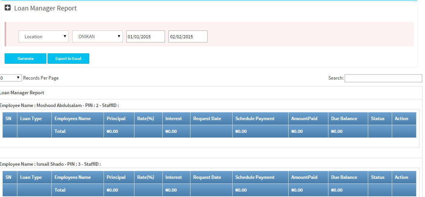Click Status header in first table
The width and height of the screenshot is (425, 197).
click(x=377, y=119)
